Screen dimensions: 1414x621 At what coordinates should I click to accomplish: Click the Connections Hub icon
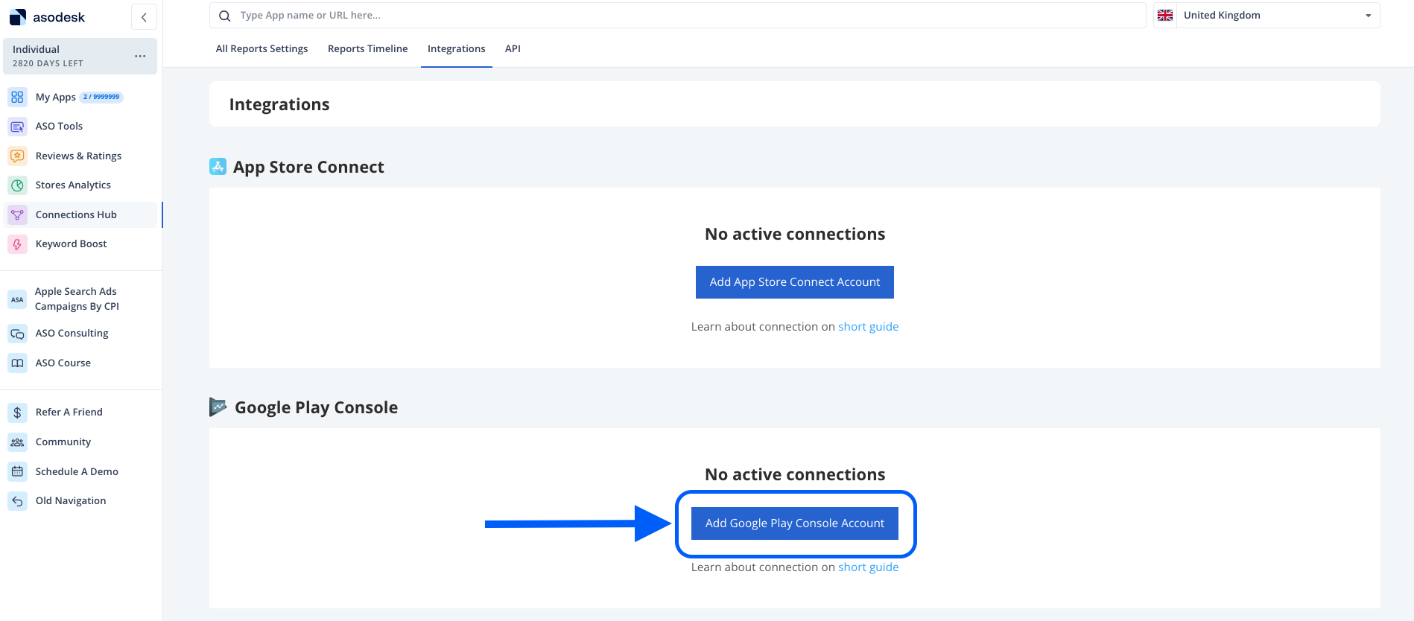(x=17, y=214)
